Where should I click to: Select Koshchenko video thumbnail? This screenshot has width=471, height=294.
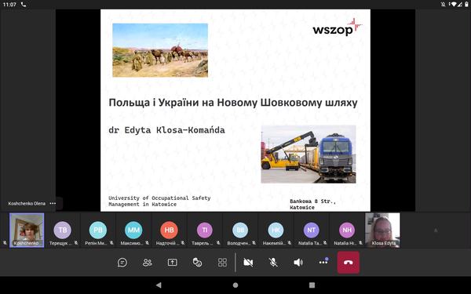(27, 230)
